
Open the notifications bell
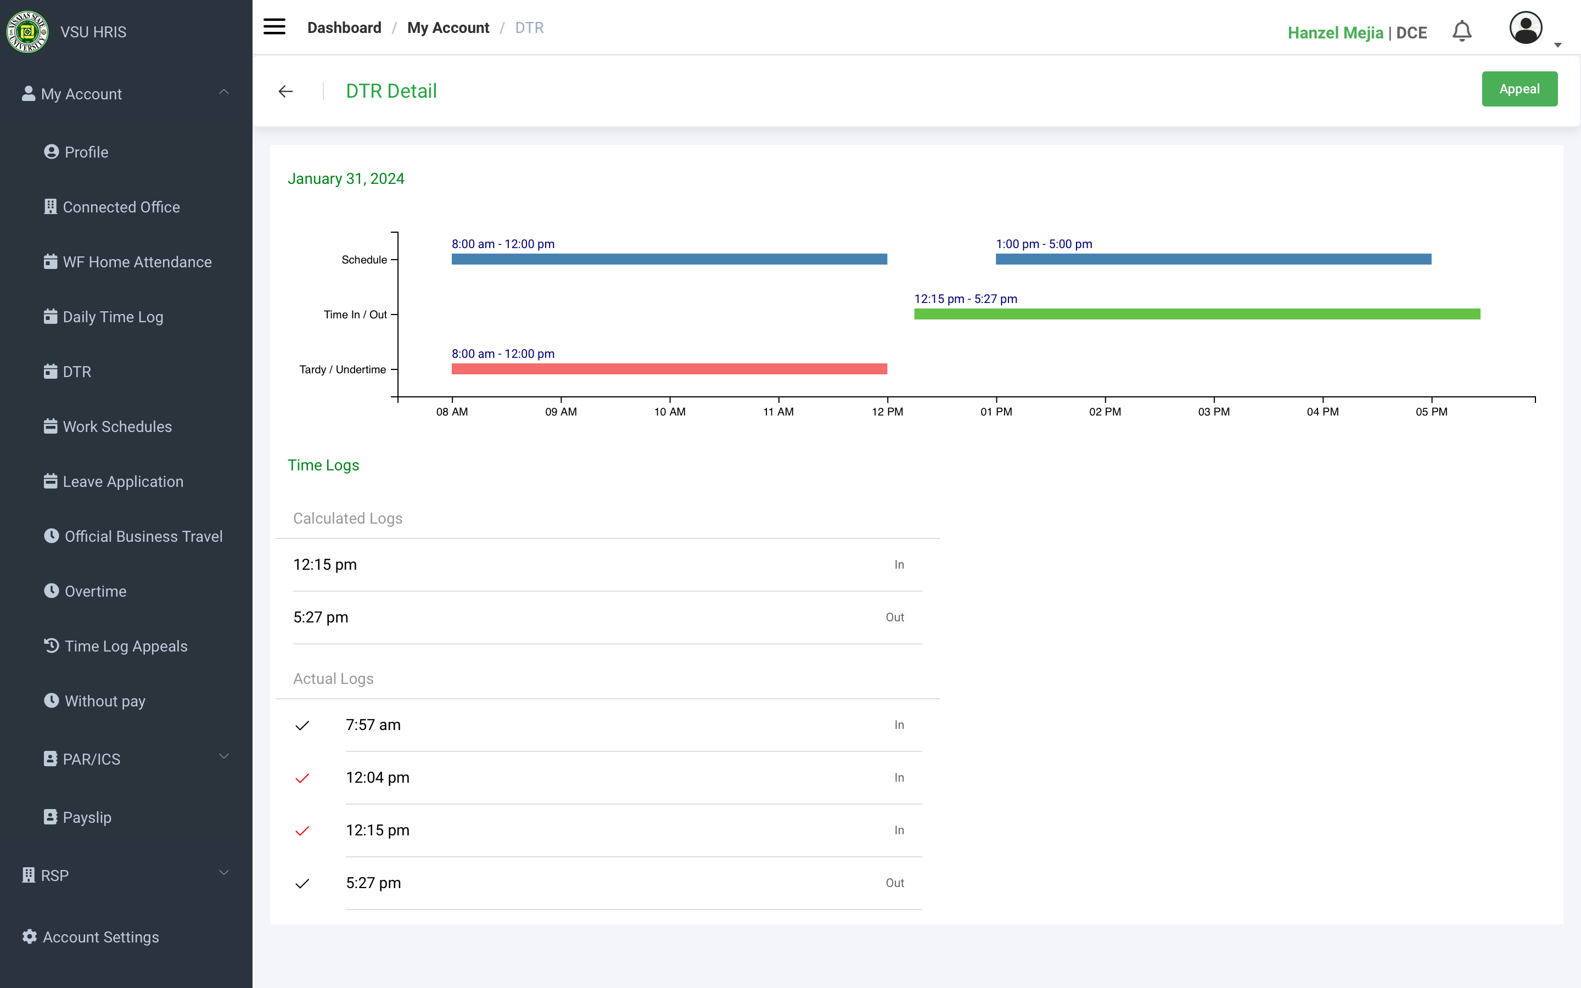pos(1461,31)
